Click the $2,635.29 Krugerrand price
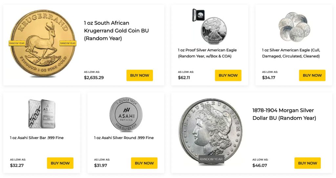This screenshot has height=178, width=336. [94, 78]
